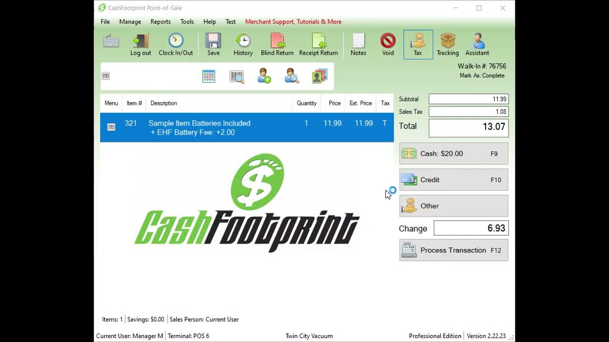Image resolution: width=609 pixels, height=342 pixels.
Task: Click the Quantity column header
Action: point(306,103)
